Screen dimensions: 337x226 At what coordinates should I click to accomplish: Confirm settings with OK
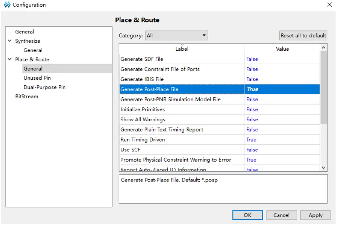247,215
